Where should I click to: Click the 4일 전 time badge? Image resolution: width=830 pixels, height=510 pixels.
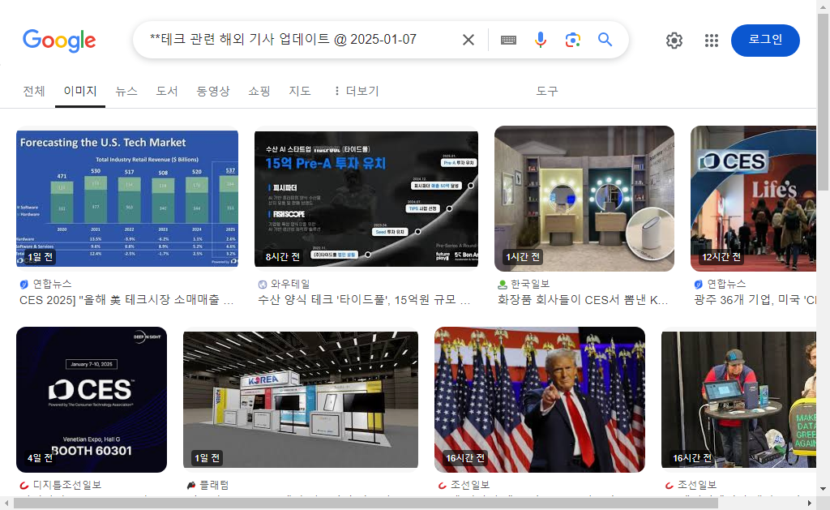tap(41, 457)
